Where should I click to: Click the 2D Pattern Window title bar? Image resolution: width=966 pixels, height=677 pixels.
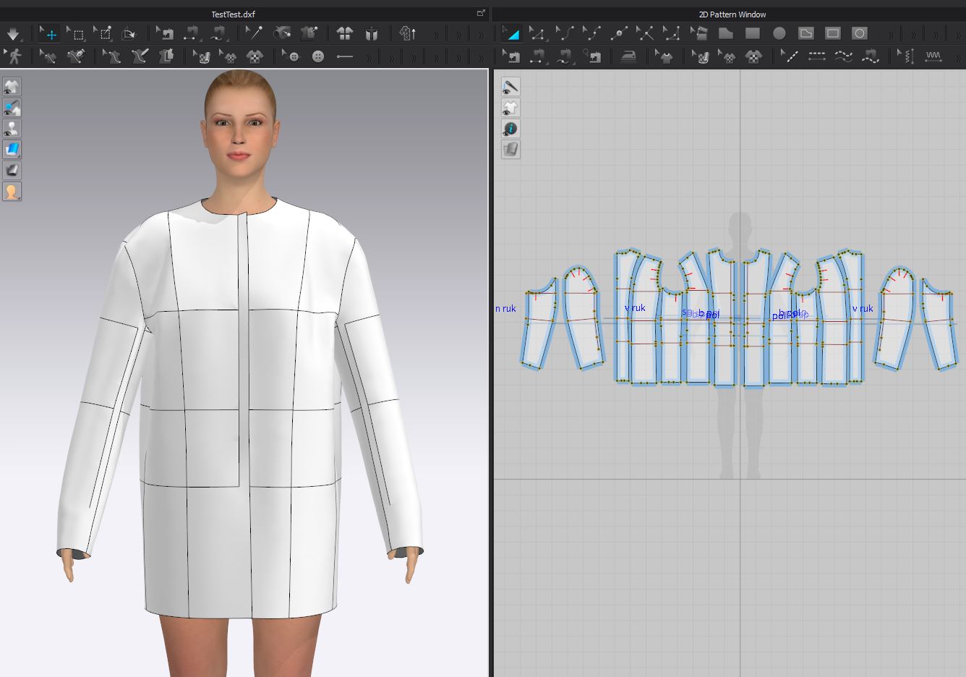point(732,14)
